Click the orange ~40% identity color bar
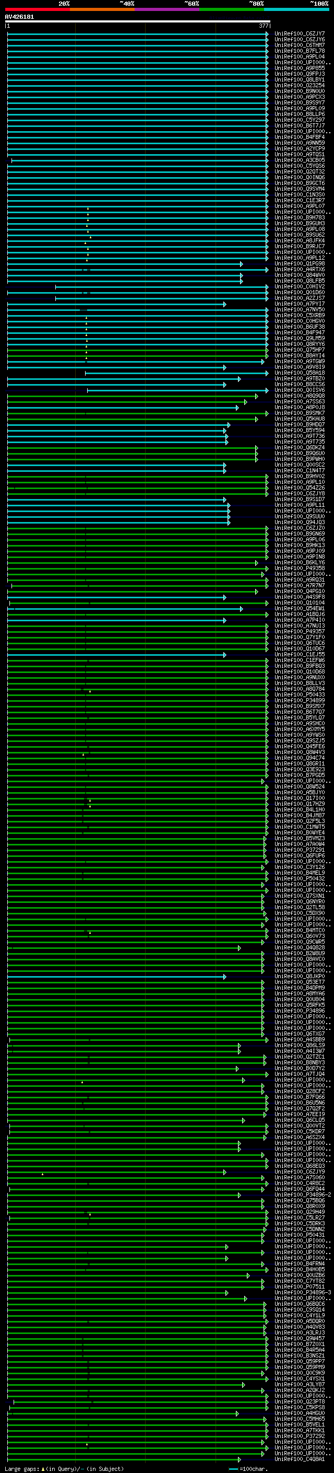This screenshot has height=1473, width=334. [102, 9]
